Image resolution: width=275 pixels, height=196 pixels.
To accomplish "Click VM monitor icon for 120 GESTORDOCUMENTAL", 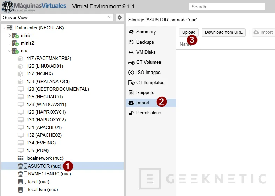I will 21,89.
